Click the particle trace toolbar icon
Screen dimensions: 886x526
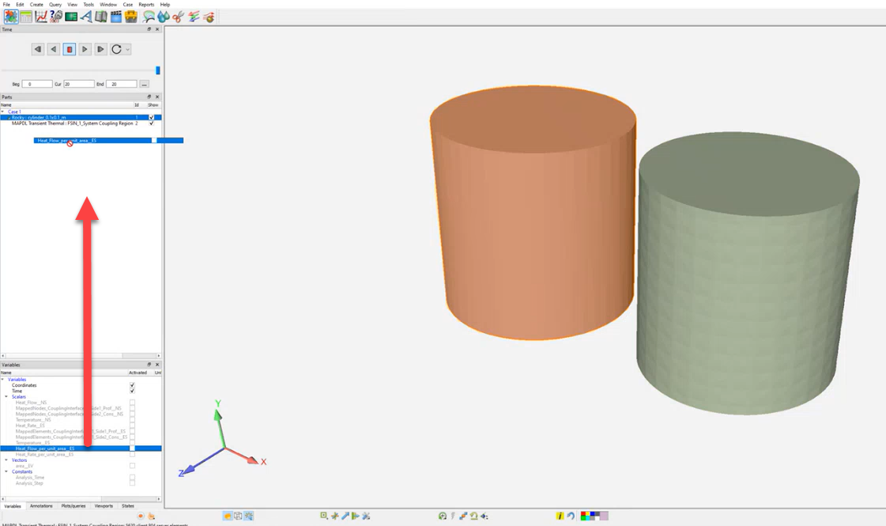pos(149,17)
